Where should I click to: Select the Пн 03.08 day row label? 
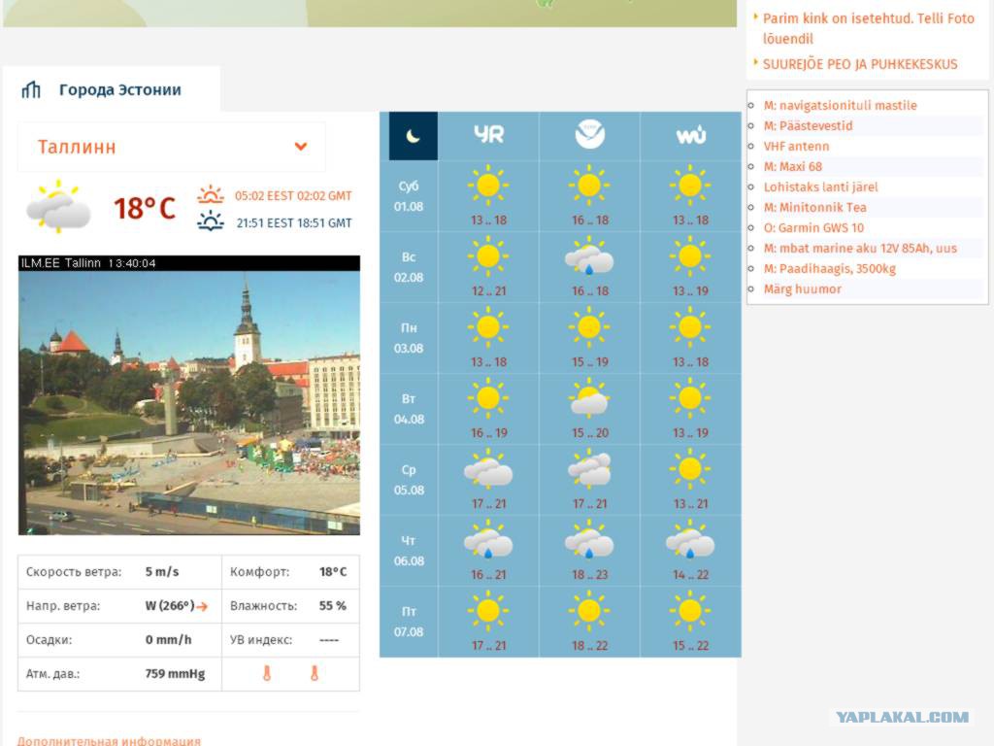click(409, 338)
